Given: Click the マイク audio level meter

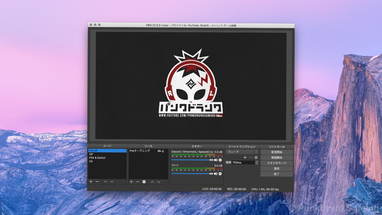Looking at the screenshot, I should (197, 169).
